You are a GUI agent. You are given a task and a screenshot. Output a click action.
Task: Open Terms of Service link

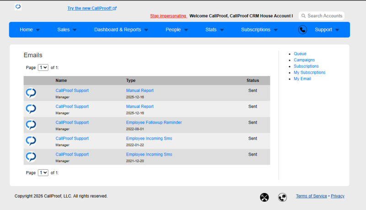312,196
